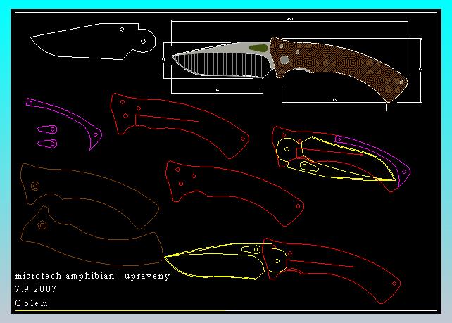
Task: Click the 'microtech amphibian - upraveny' title text
Action: pos(92,276)
